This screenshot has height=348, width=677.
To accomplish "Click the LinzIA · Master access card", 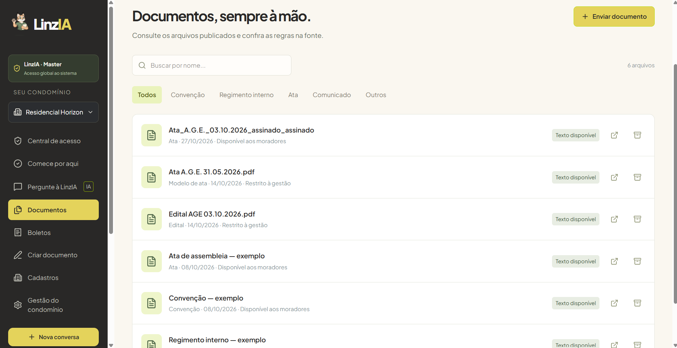I will pyautogui.click(x=53, y=68).
